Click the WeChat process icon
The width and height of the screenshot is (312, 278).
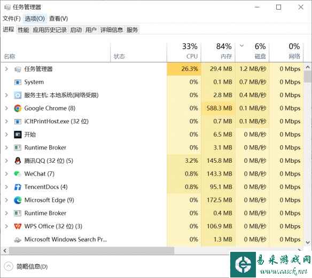click(18, 174)
